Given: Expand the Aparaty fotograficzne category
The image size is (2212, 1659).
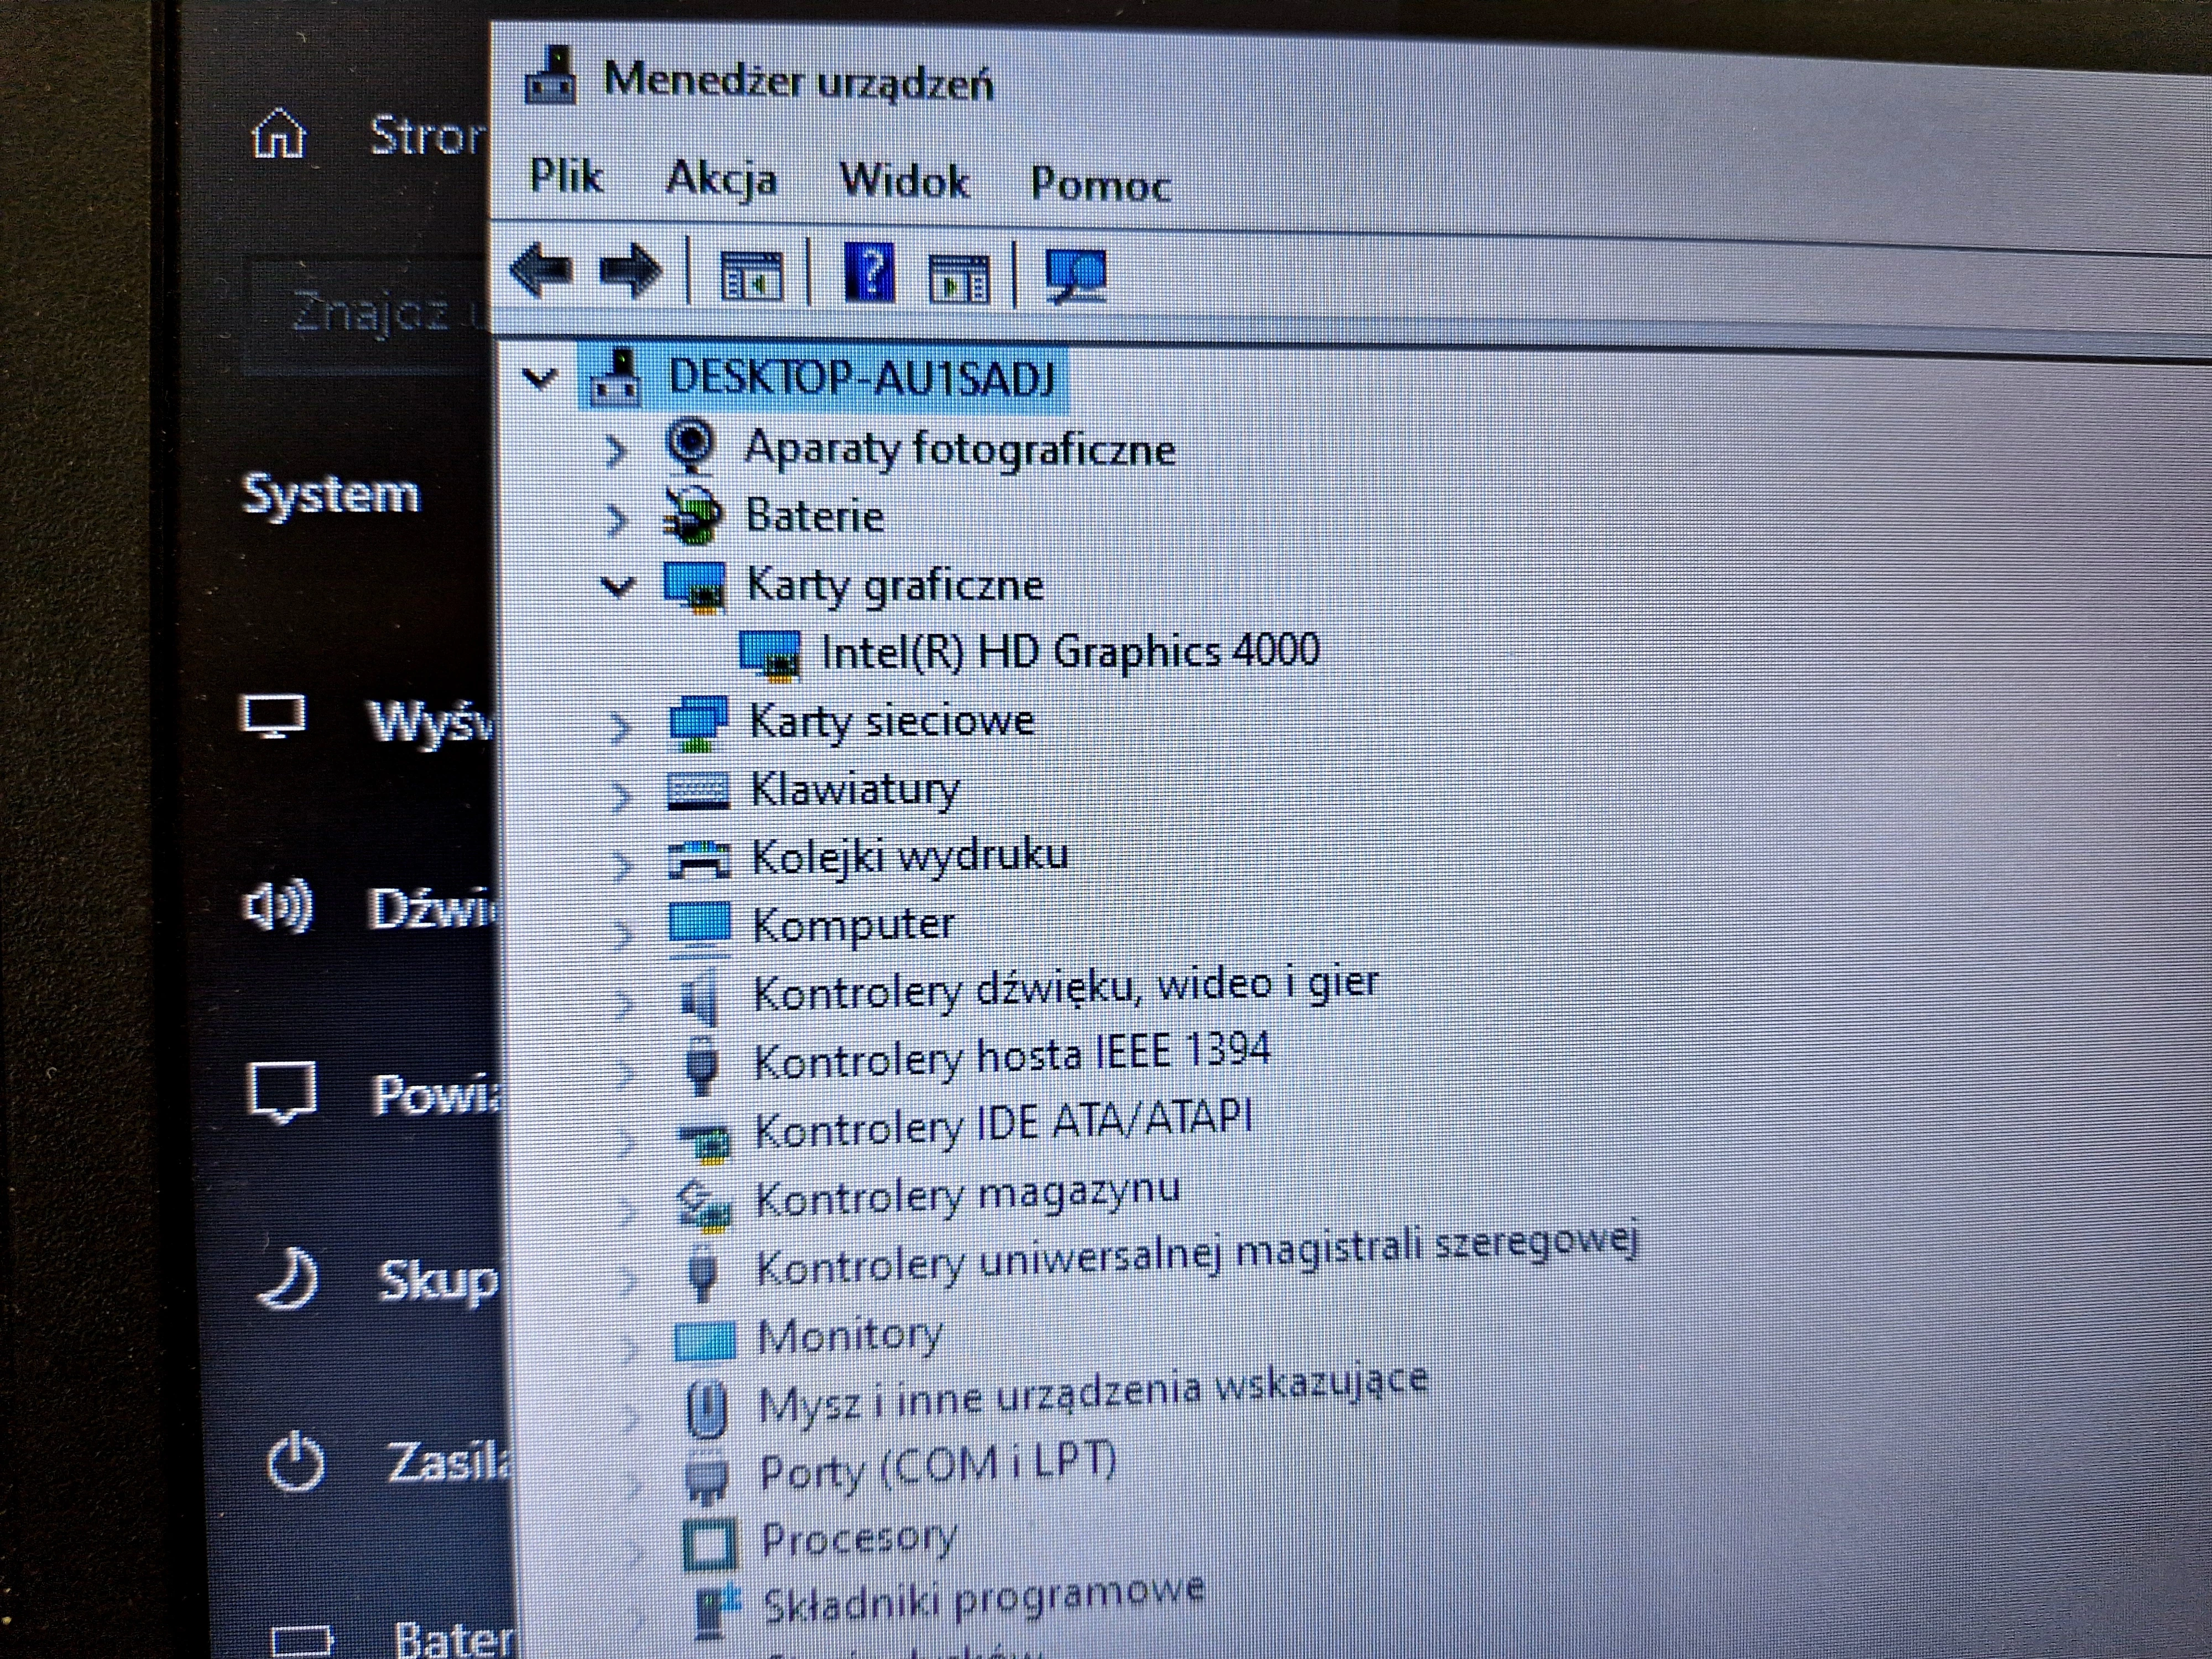Looking at the screenshot, I should (x=616, y=451).
